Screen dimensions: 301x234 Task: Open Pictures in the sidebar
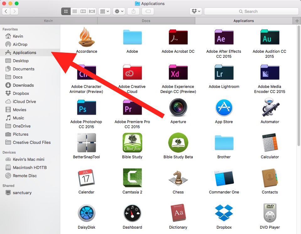(30, 134)
